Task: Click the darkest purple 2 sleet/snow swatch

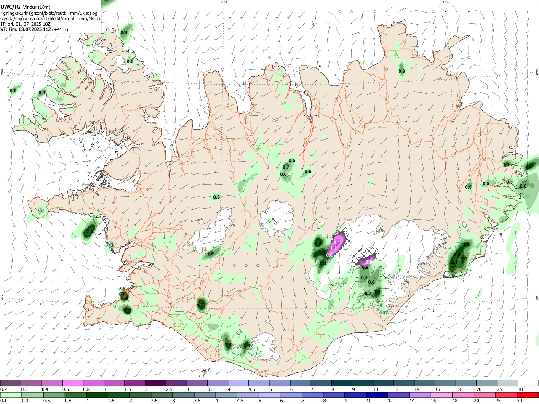Action: click(155, 383)
